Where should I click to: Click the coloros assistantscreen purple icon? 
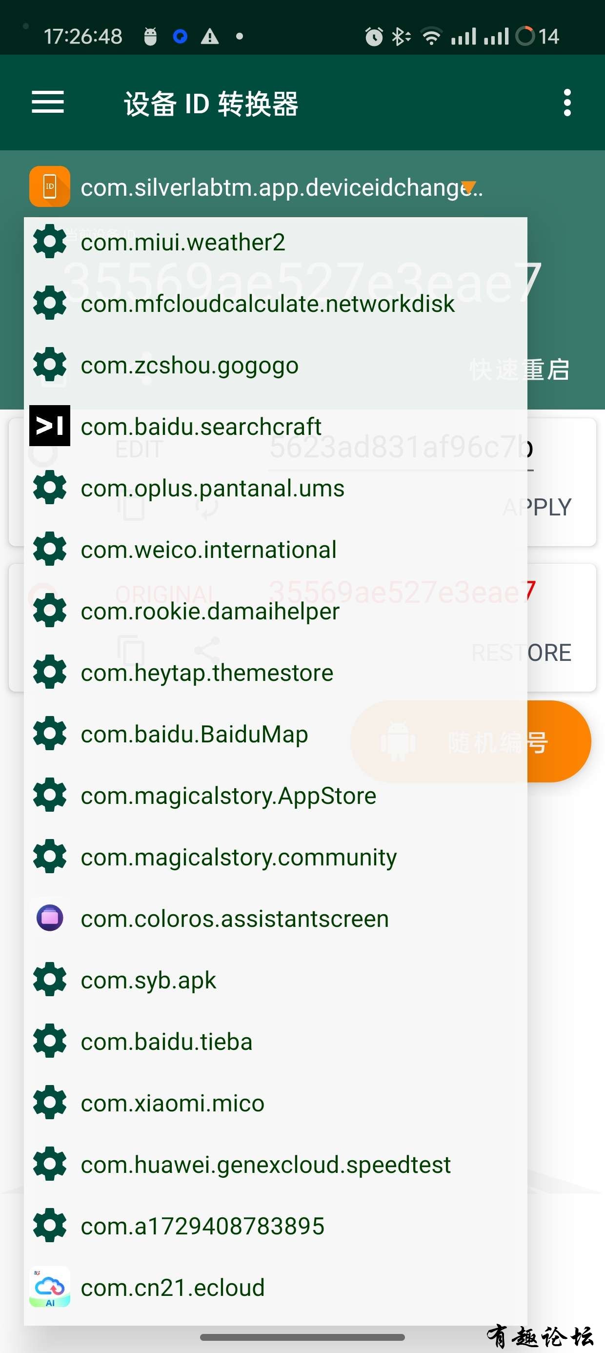click(x=49, y=918)
